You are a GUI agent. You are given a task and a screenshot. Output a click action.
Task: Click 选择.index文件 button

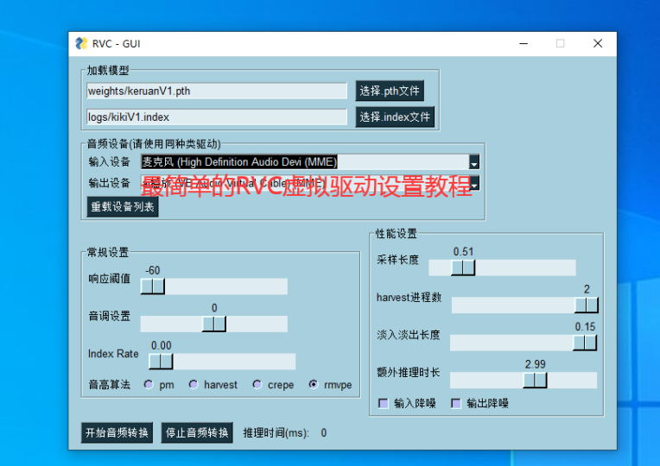394,116
